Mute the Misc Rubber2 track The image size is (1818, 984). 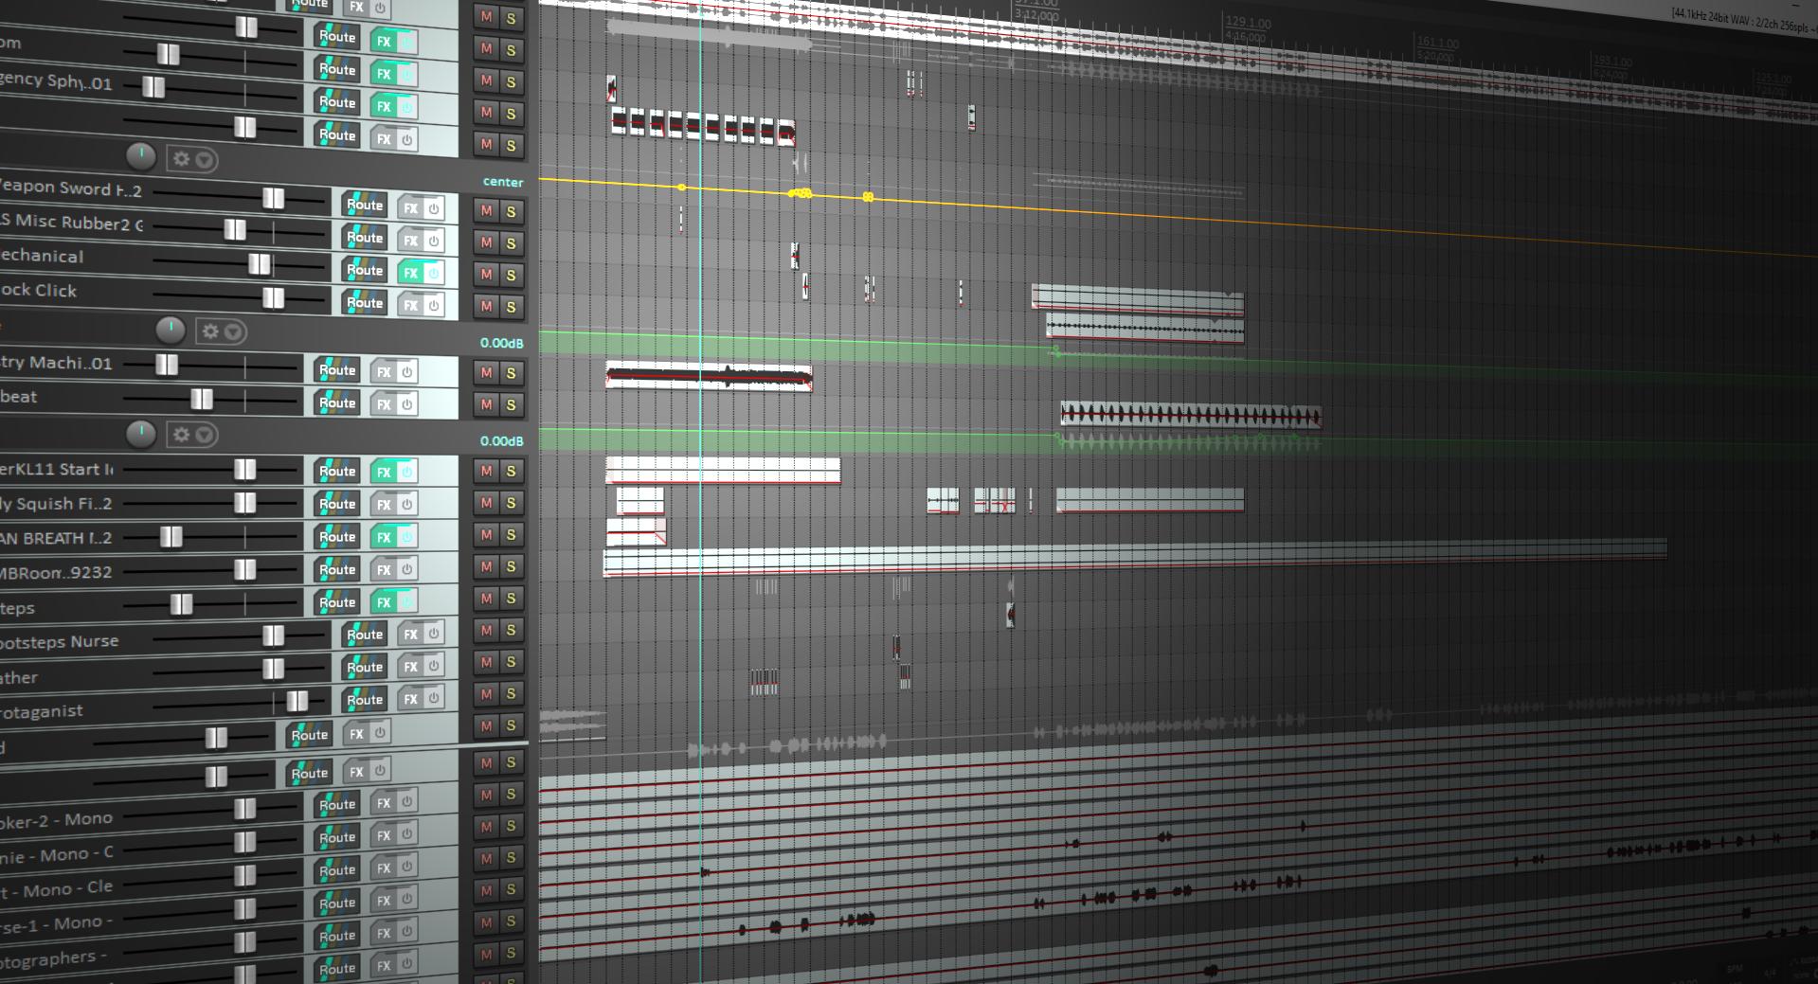point(486,242)
